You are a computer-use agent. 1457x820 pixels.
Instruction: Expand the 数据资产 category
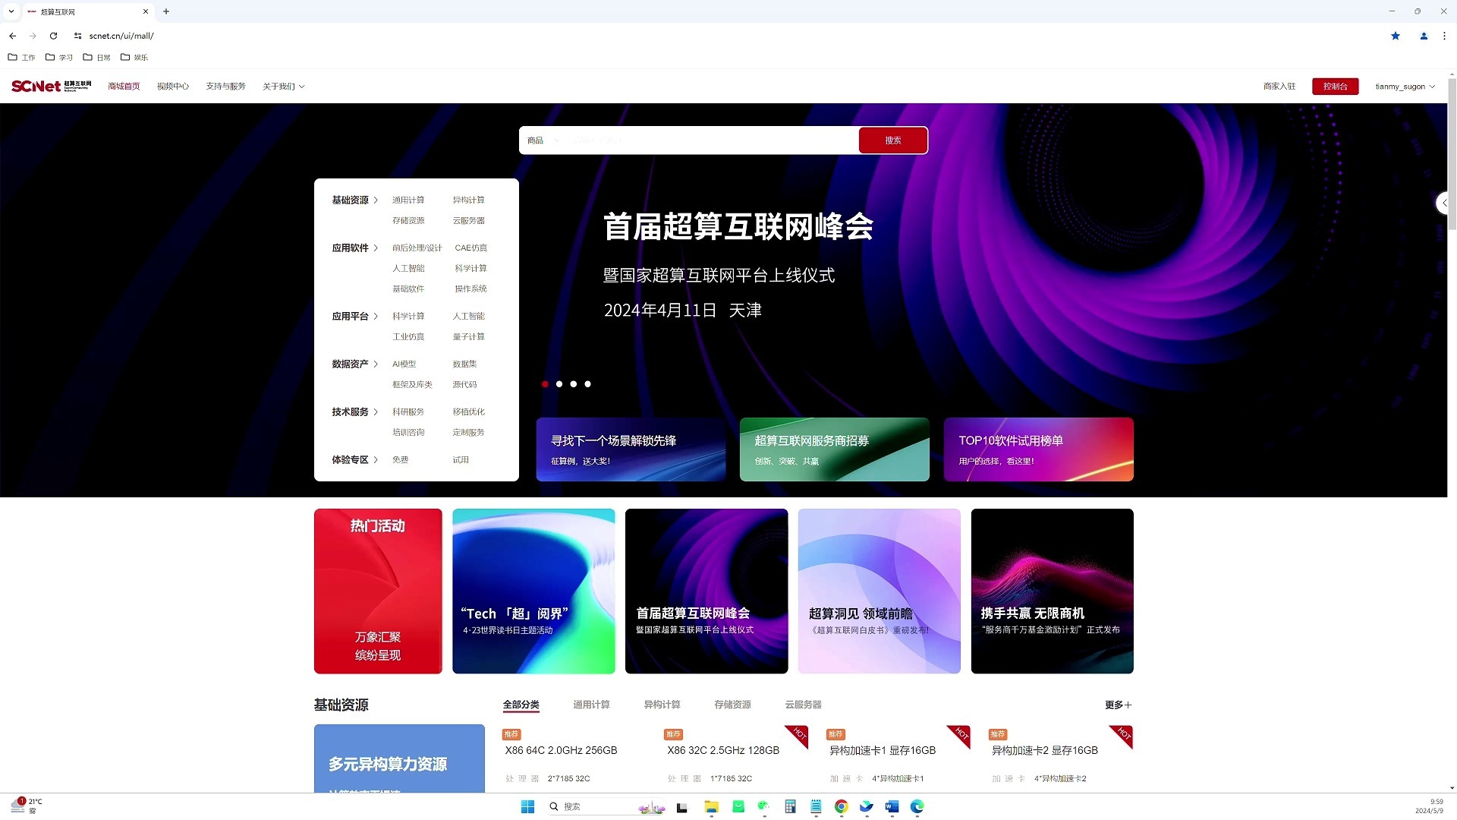(354, 364)
